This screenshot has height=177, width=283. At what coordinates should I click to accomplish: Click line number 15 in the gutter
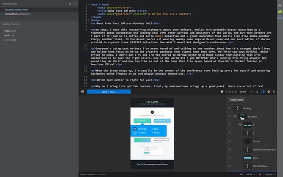click(x=85, y=80)
